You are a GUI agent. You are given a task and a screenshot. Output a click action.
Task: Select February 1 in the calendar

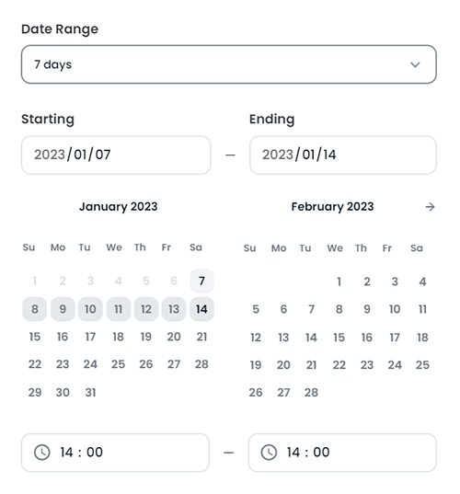pos(339,281)
